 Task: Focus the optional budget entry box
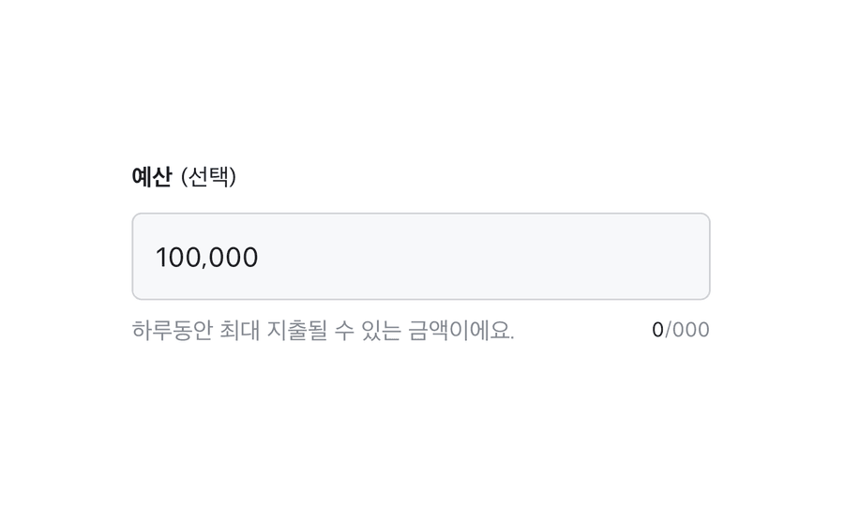pos(420,257)
